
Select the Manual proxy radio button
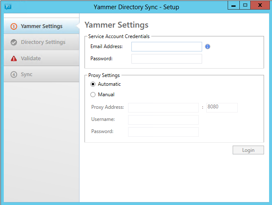pyautogui.click(x=93, y=95)
